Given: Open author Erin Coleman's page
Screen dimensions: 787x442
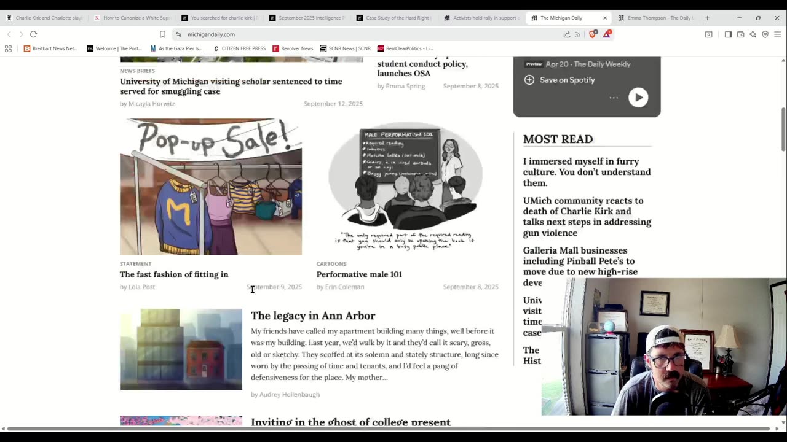Looking at the screenshot, I should (x=344, y=287).
